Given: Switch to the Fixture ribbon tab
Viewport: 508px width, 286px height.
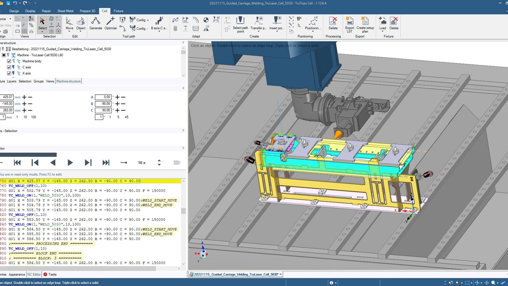Looking at the screenshot, I should pyautogui.click(x=118, y=11).
